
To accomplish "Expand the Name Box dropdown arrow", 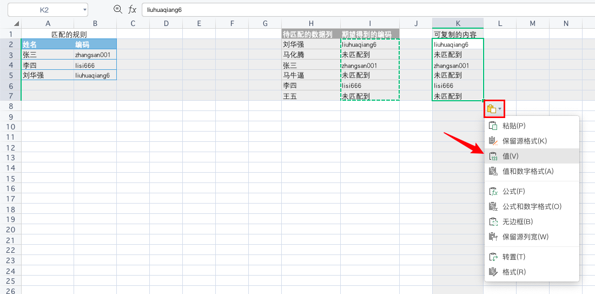I will (x=85, y=10).
